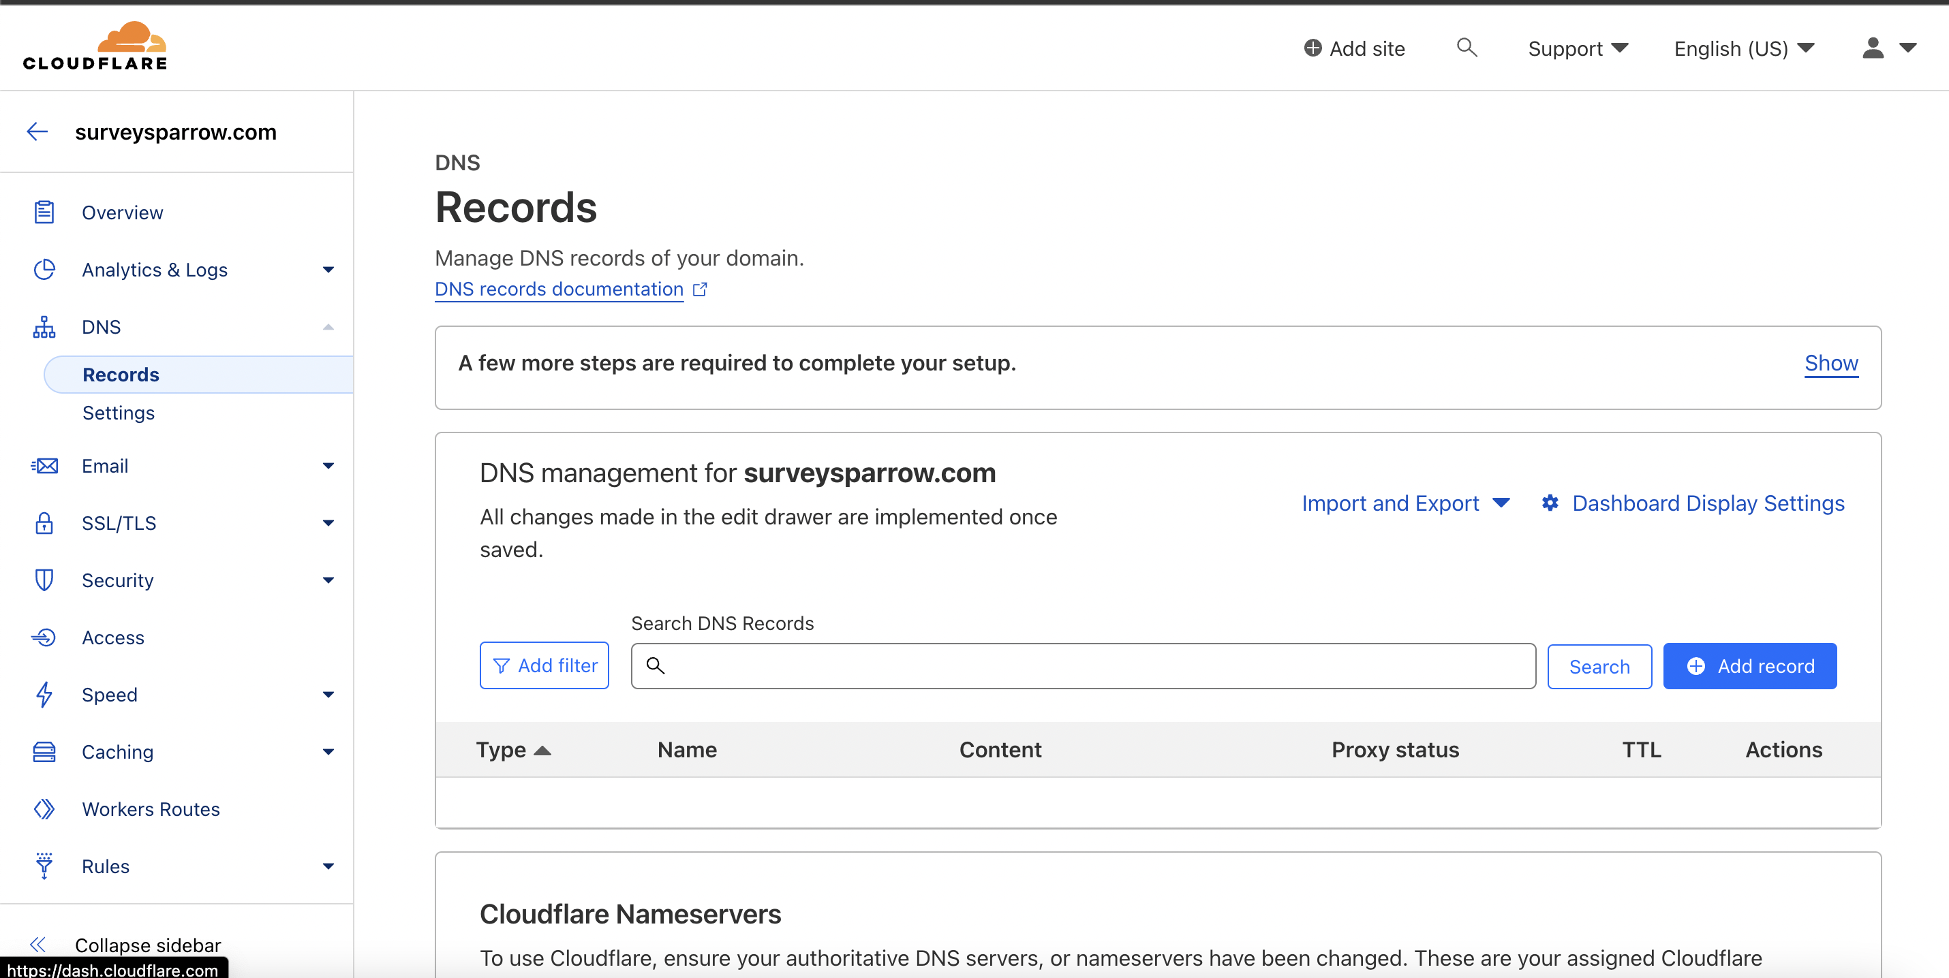This screenshot has height=978, width=1949.
Task: Select the Records sidebar item
Action: [x=121, y=375]
